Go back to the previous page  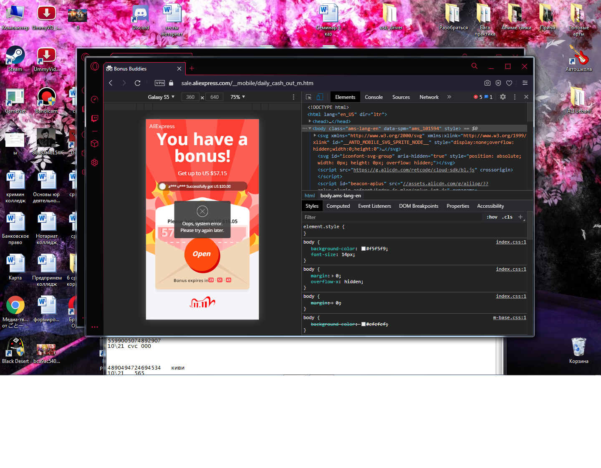click(x=111, y=83)
